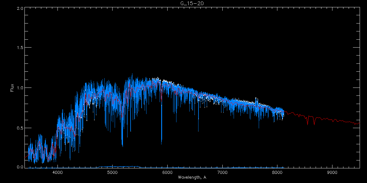Image resolution: width=367 pixels, height=183 pixels.
Task: Select the 5000 x-axis tick label
Action: (x=113, y=172)
